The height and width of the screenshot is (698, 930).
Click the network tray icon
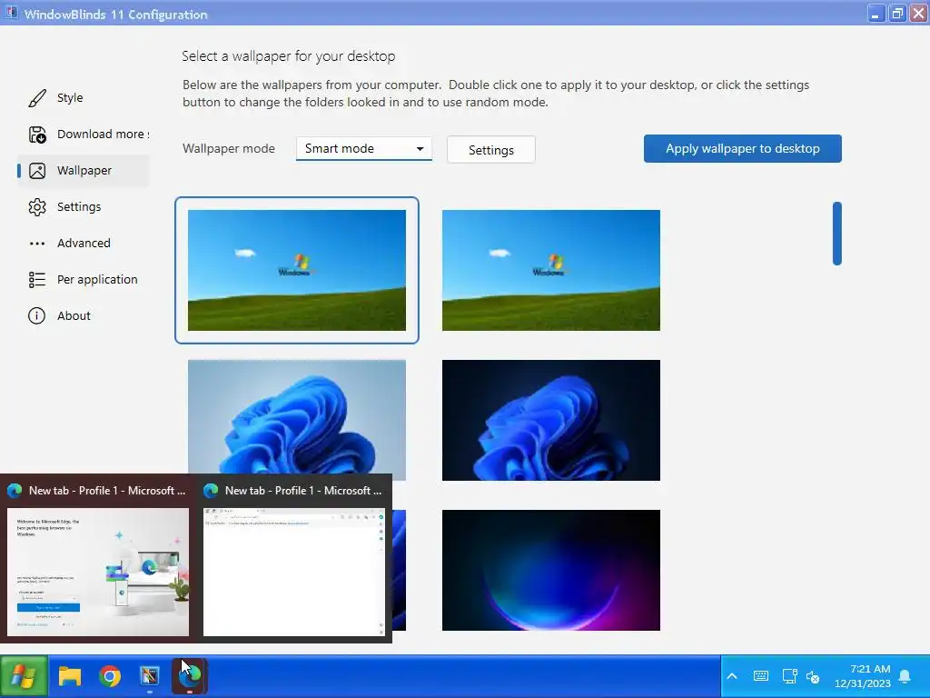(789, 676)
